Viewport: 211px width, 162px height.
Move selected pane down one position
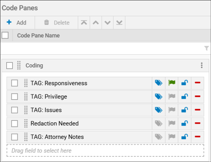click(107, 22)
